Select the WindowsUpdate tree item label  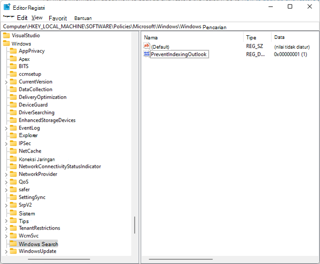[x=37, y=251]
